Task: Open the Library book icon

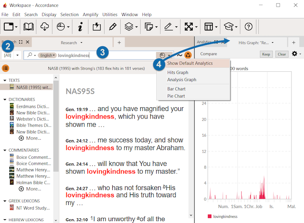Action: tap(29, 27)
